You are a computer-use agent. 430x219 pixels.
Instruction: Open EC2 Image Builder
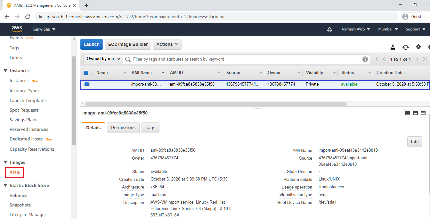tap(128, 44)
